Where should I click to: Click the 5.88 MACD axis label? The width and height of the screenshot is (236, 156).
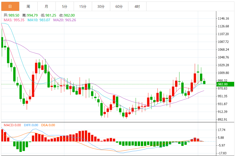[x=221, y=138]
